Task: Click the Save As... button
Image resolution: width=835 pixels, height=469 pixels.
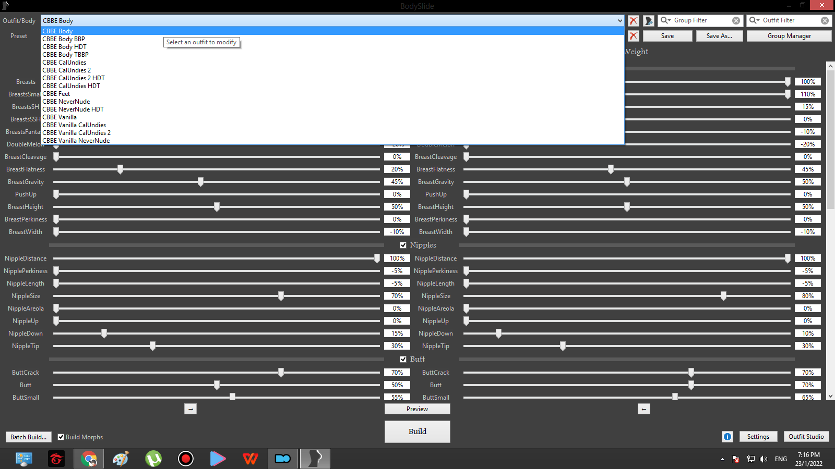Action: [719, 36]
